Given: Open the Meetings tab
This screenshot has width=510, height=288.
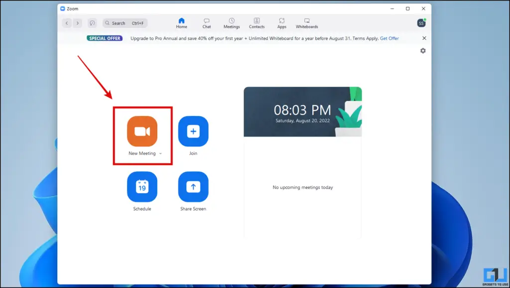Looking at the screenshot, I should coord(232,23).
